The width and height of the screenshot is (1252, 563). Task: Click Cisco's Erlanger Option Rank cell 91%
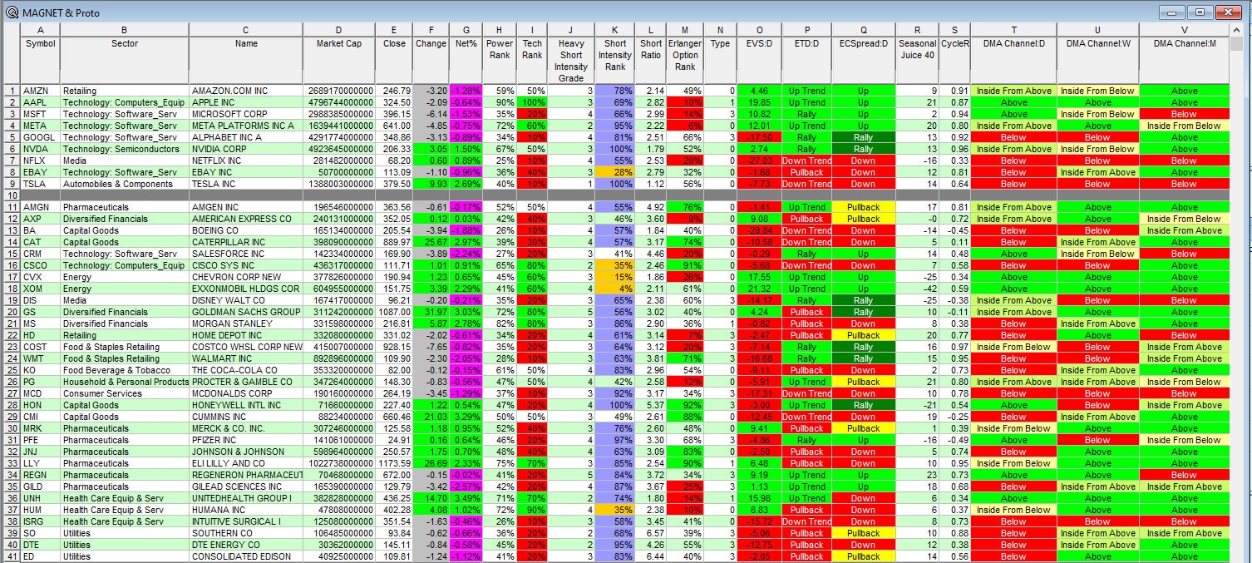(x=685, y=265)
